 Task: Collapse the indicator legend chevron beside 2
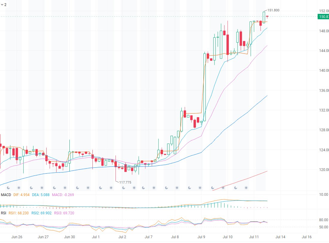[x=2, y=4]
